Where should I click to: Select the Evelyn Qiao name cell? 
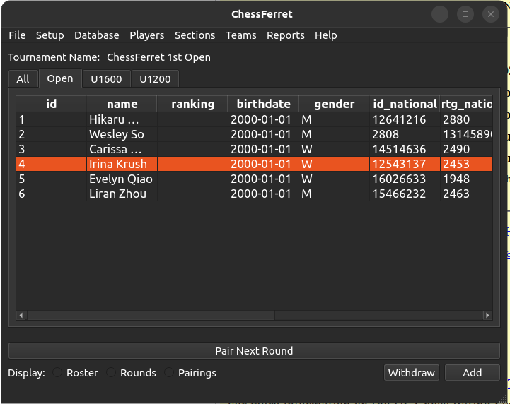tap(122, 179)
